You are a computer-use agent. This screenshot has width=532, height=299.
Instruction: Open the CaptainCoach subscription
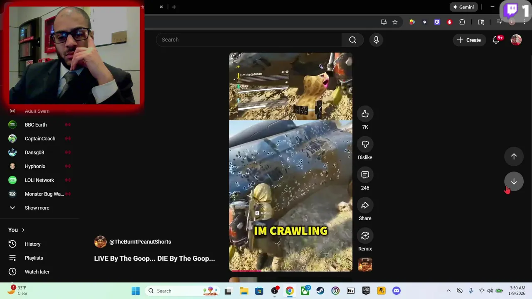(40, 139)
